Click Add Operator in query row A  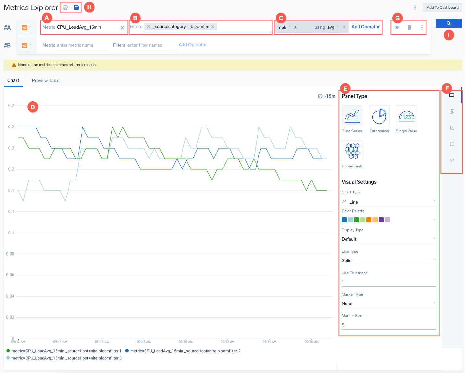pos(365,27)
